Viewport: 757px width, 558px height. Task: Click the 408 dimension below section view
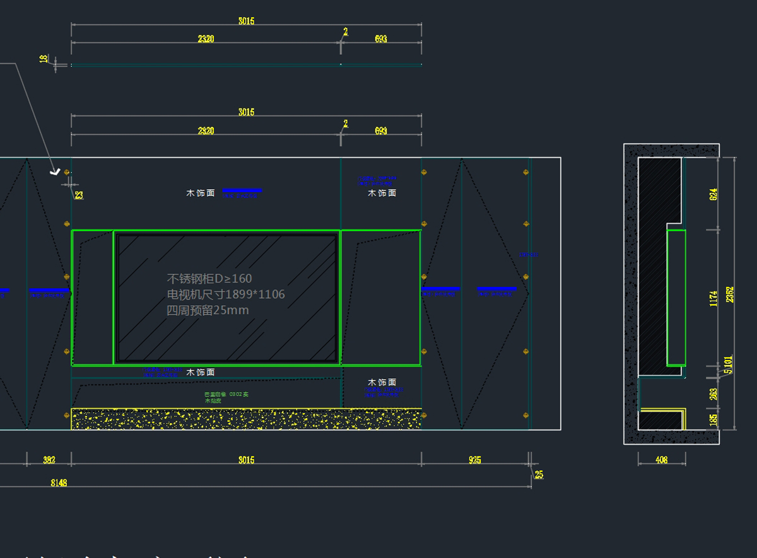click(x=661, y=460)
